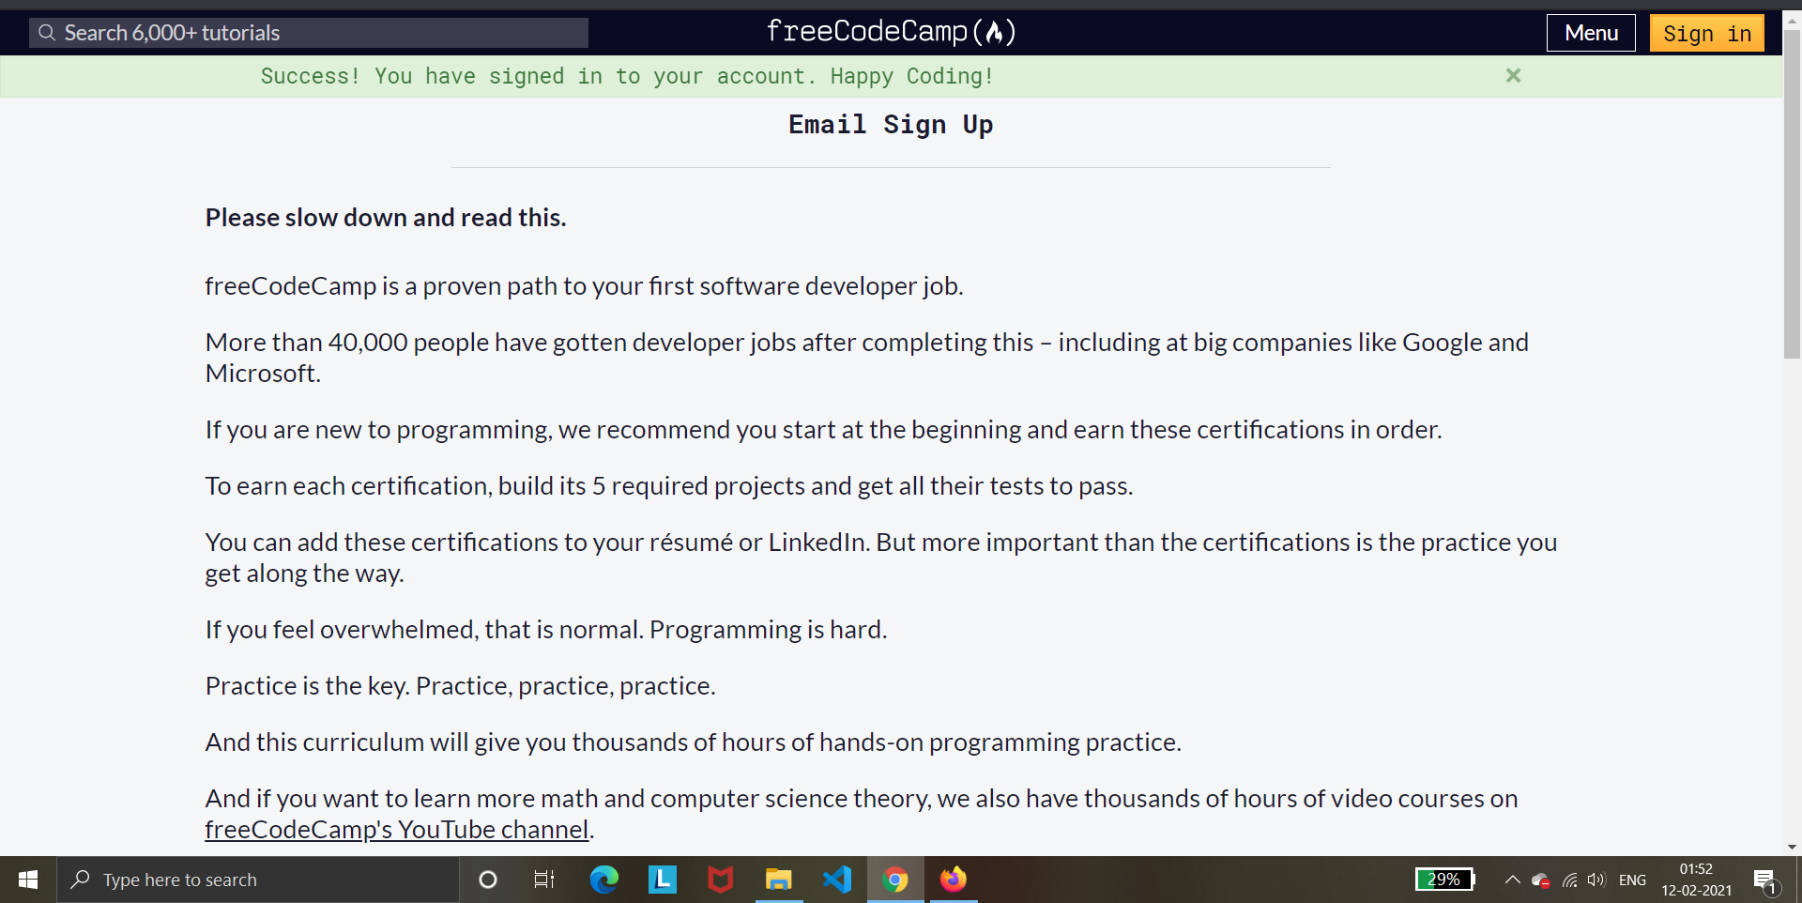Click the freeCodeCamp flame logo

[1000, 31]
